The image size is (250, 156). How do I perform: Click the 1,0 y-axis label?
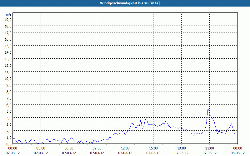(9, 138)
